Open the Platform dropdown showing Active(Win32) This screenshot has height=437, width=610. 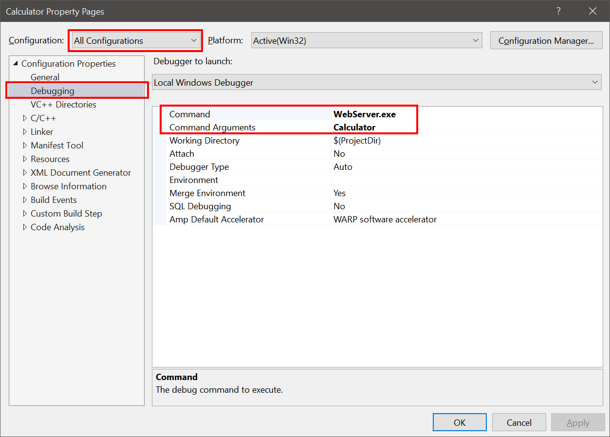click(x=367, y=41)
